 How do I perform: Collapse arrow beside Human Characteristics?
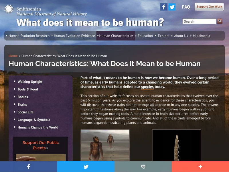(x=98, y=36)
